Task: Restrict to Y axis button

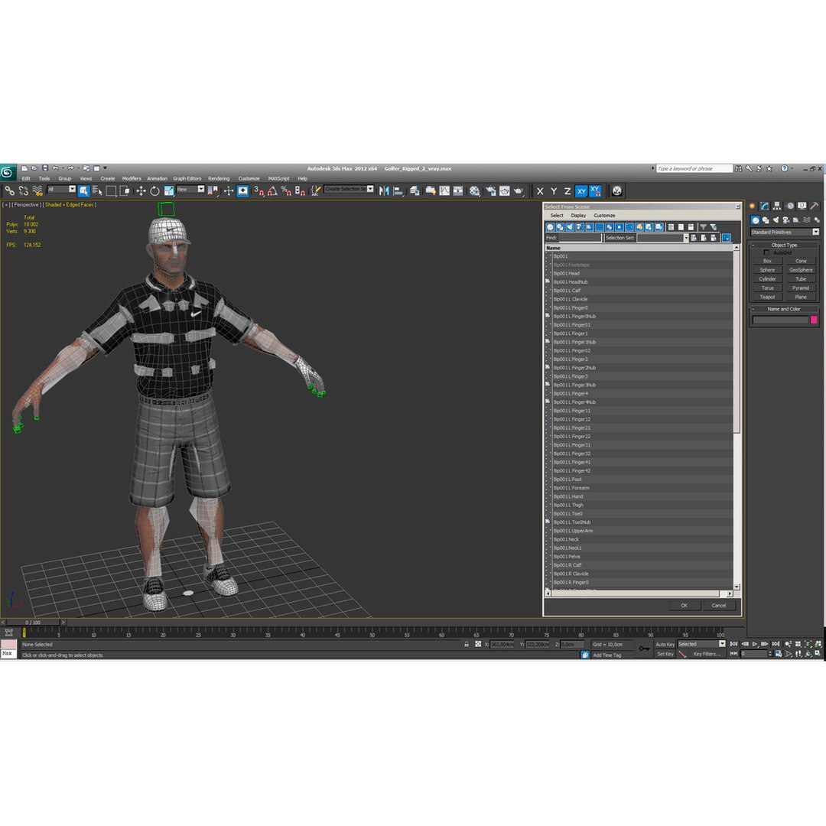Action: [x=554, y=191]
